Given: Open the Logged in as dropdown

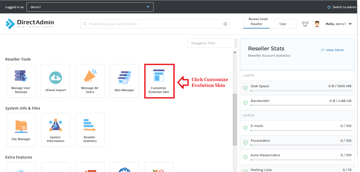Looking at the screenshot, I should point(90,7).
